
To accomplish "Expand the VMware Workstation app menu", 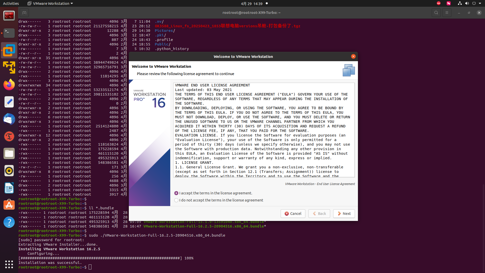I will [x=50, y=4].
